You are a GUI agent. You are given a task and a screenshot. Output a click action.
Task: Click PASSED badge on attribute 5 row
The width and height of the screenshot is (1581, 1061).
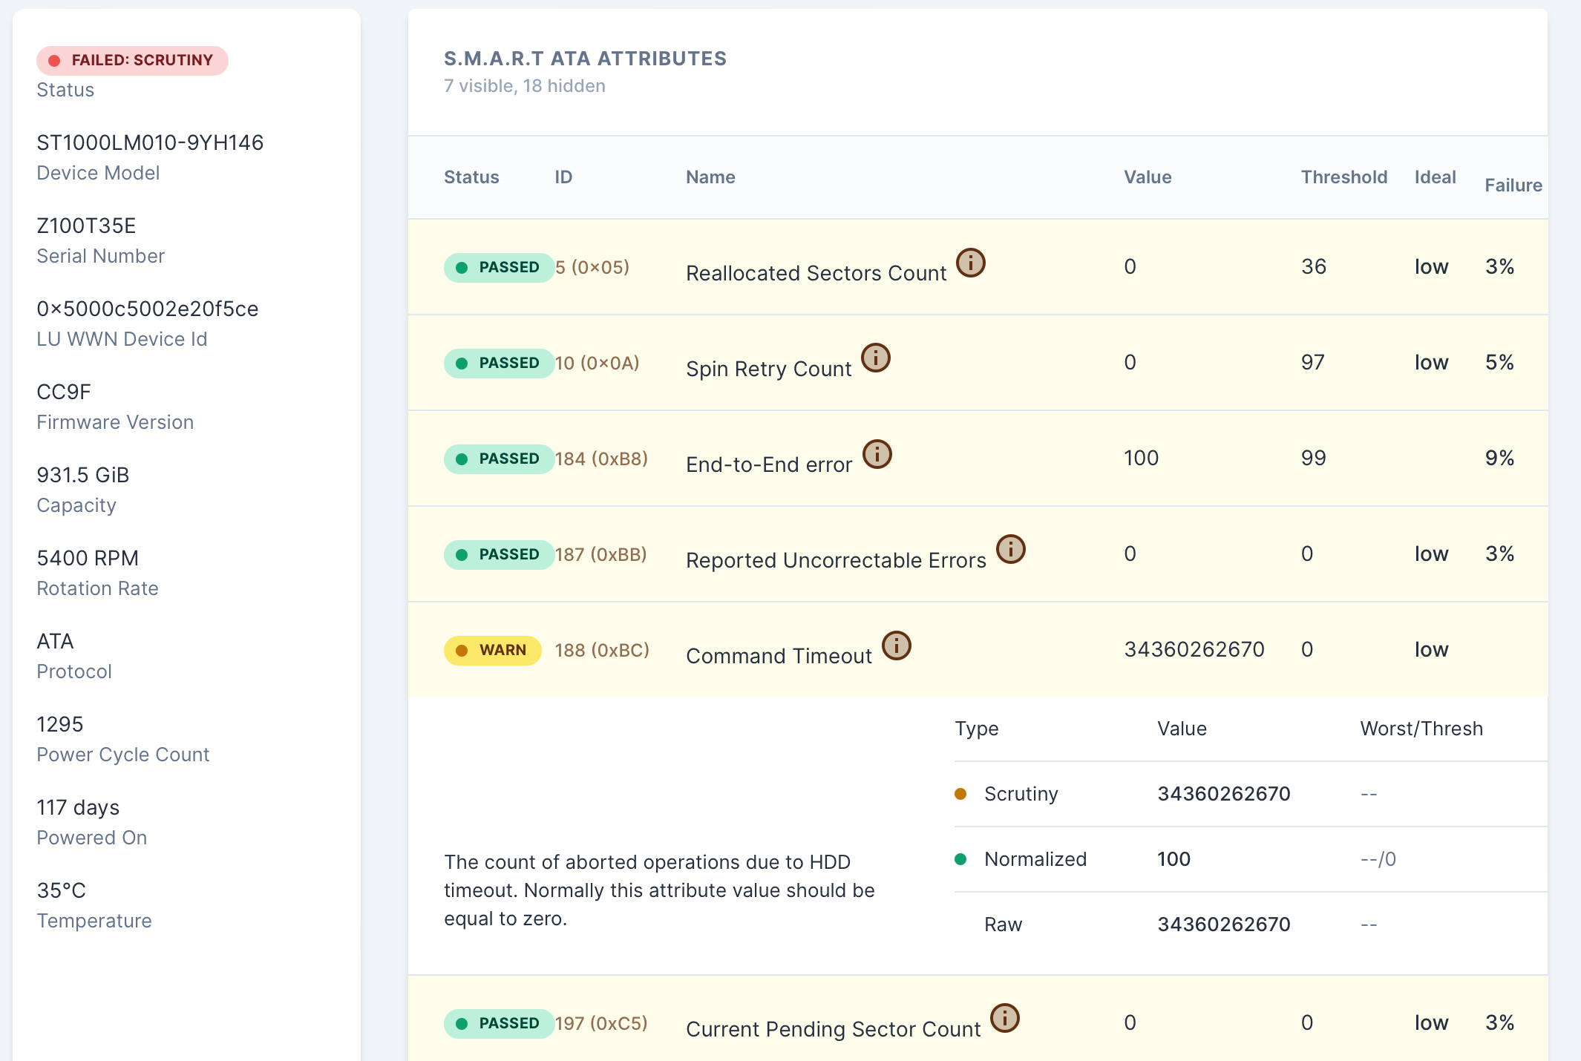pos(499,267)
